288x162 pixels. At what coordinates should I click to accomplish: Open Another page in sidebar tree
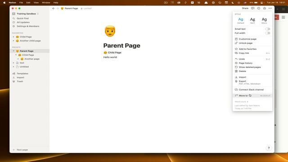point(32,59)
